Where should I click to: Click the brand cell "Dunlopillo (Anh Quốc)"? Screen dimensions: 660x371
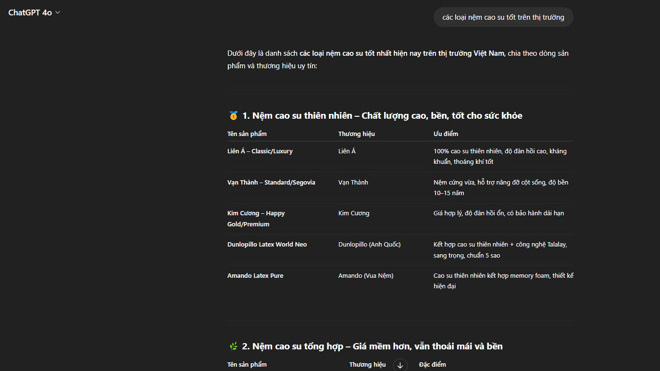pyautogui.click(x=370, y=245)
